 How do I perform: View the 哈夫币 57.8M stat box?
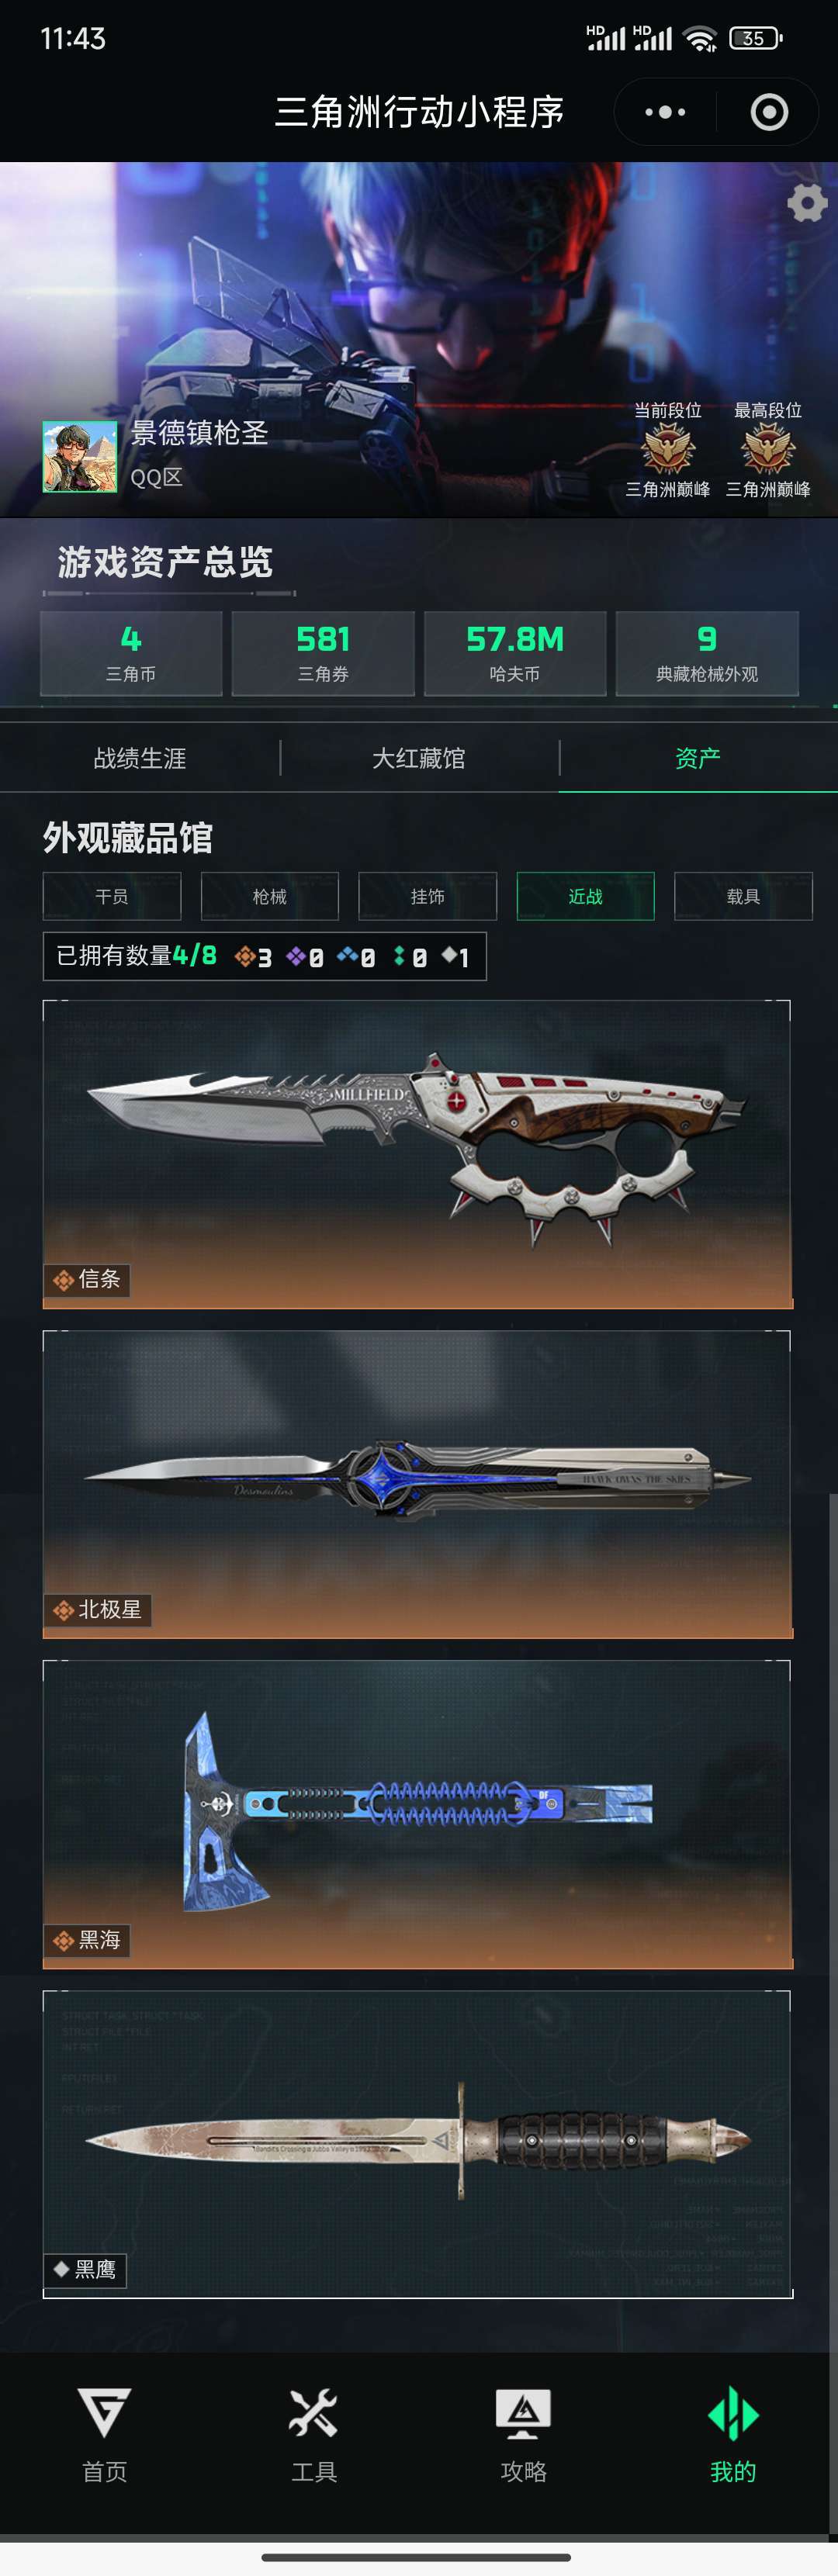point(515,653)
